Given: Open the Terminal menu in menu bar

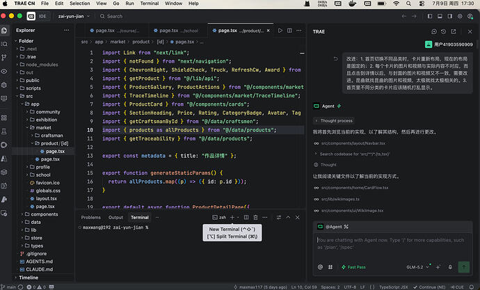Looking at the screenshot, I should coord(150,3).
